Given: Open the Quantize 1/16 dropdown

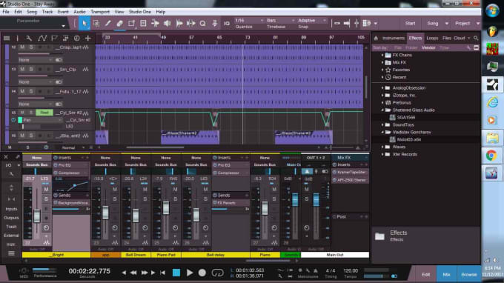Looking at the screenshot, I should [249, 21].
